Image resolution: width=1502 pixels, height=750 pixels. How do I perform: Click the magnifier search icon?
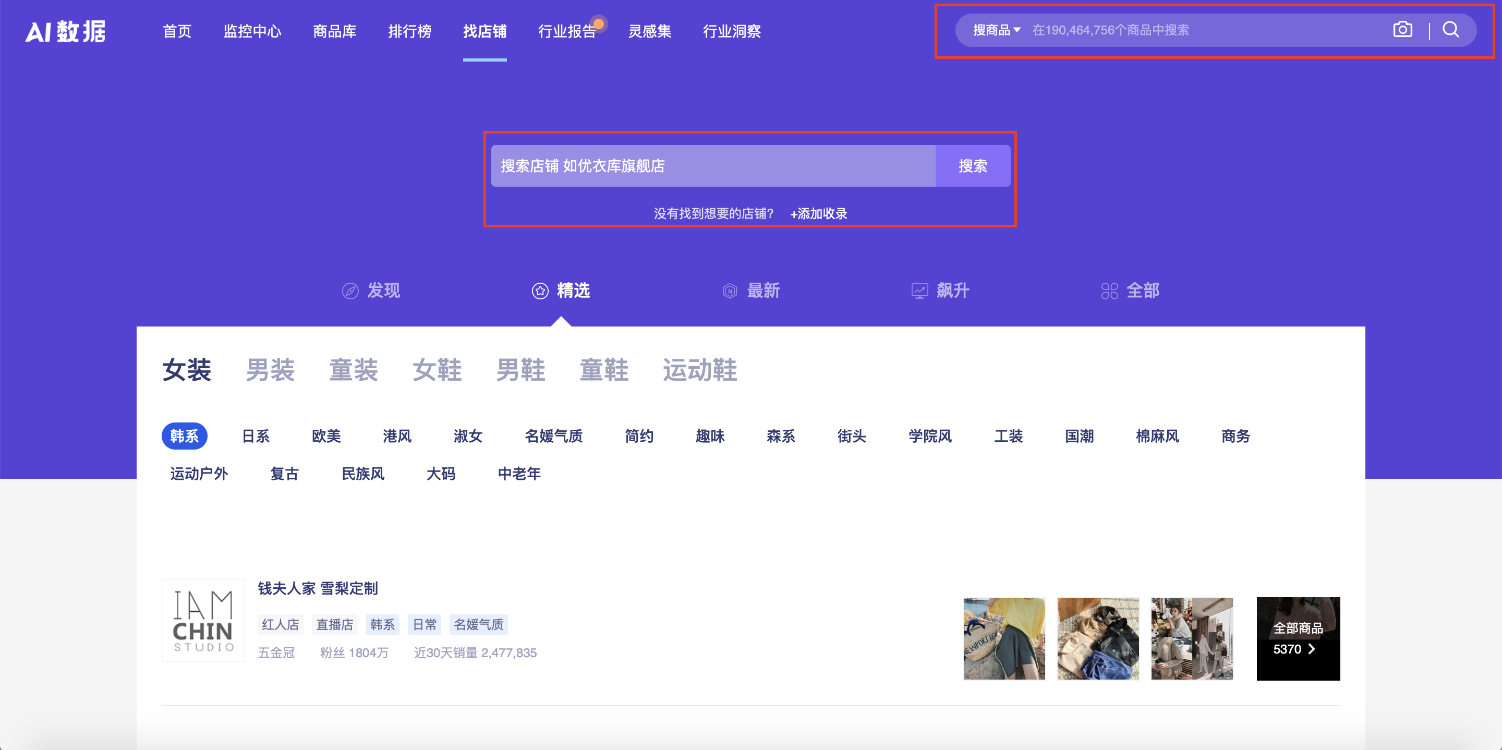click(x=1451, y=30)
